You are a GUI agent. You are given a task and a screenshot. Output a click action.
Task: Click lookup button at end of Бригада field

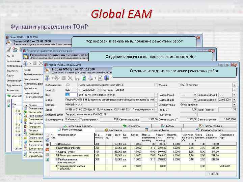[x=156, y=105]
